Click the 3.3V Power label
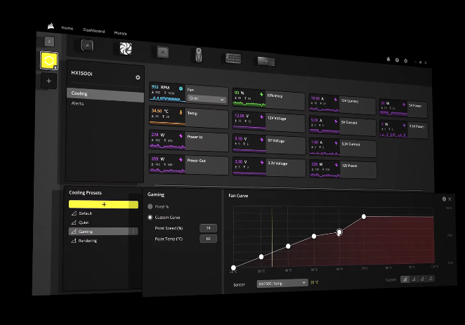This screenshot has width=465, height=325. (417, 126)
